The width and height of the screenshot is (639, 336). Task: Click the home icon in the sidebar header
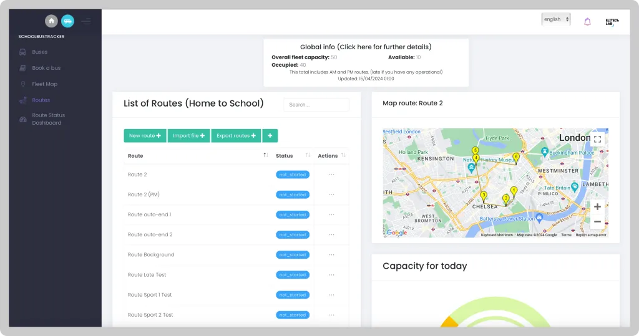(x=51, y=21)
